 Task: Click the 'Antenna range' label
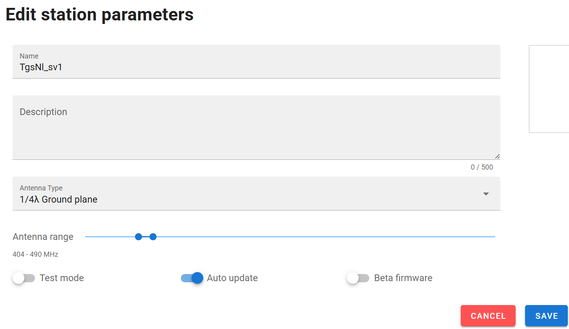click(x=43, y=237)
